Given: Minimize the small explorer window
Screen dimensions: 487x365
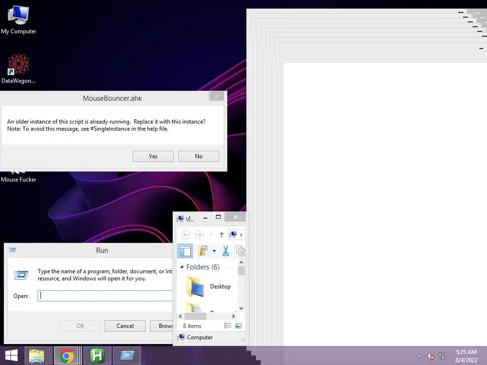Looking at the screenshot, I should pos(205,218).
